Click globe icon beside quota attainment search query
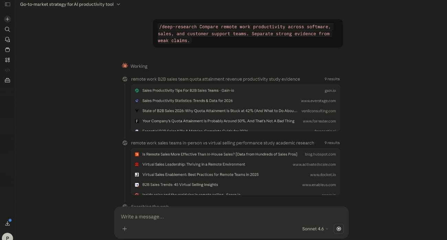This screenshot has height=240, width=447. 125,79
